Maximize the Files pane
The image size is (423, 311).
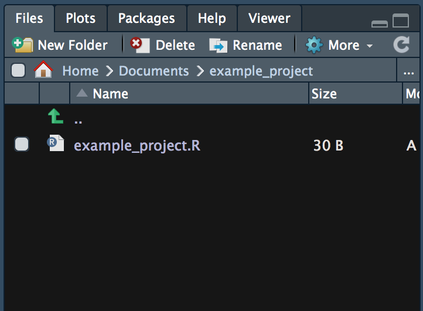401,20
